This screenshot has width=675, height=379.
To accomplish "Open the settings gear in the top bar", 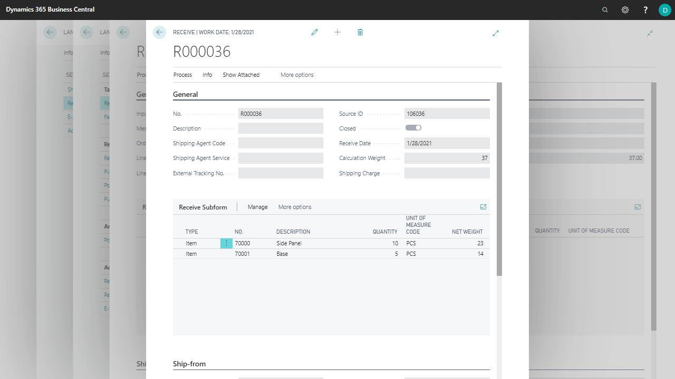I will coord(625,10).
